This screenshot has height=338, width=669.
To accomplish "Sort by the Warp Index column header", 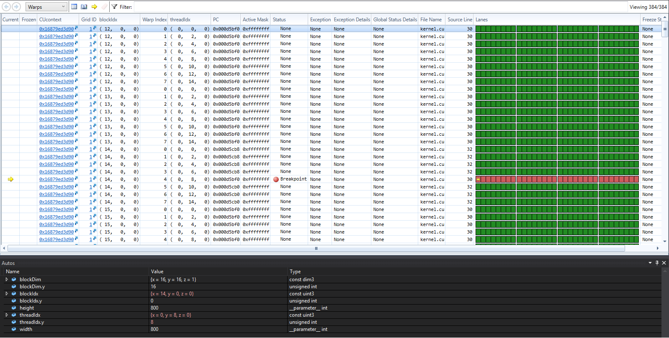I will click(x=154, y=20).
